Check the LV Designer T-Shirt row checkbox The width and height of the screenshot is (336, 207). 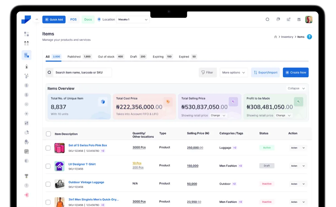tap(48, 166)
